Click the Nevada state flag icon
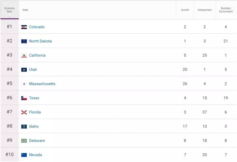This screenshot has height=162, width=237. (x=24, y=155)
